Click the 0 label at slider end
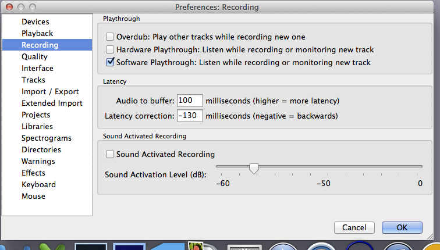Viewport: 440px width, 250px height. pyautogui.click(x=420, y=183)
